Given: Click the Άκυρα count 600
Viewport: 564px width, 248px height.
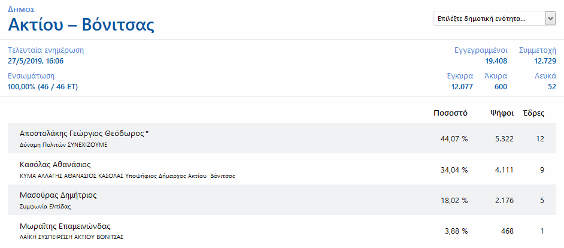Looking at the screenshot, I should (x=501, y=86).
